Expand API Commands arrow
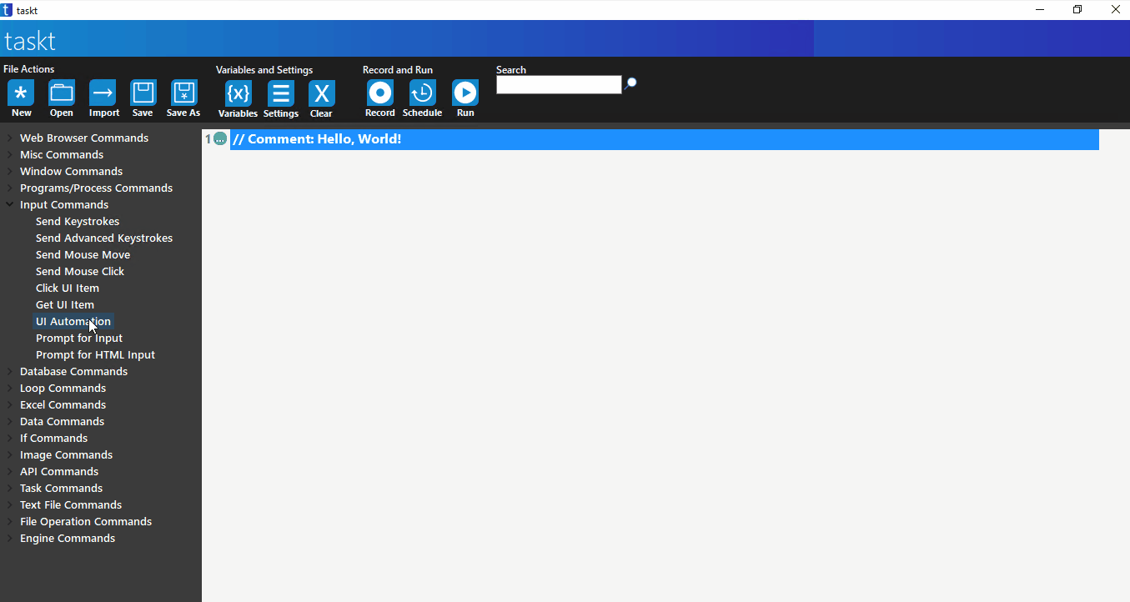 9,471
